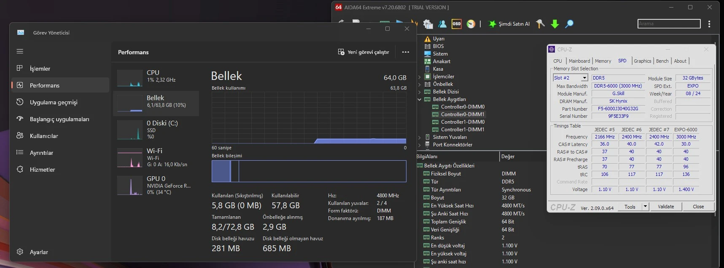The image size is (724, 268).
Task: Open Hizmetler page in Task Manager
Action: pos(60,170)
